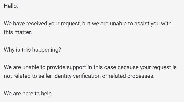Click the word "processes."
Viewport: 184px width, 102px height.
pyautogui.click(x=141, y=76)
